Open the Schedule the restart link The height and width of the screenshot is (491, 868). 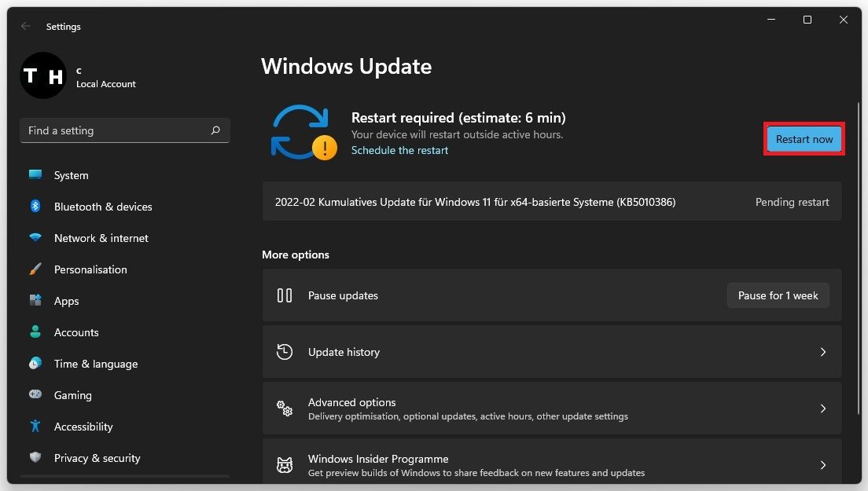click(x=399, y=150)
